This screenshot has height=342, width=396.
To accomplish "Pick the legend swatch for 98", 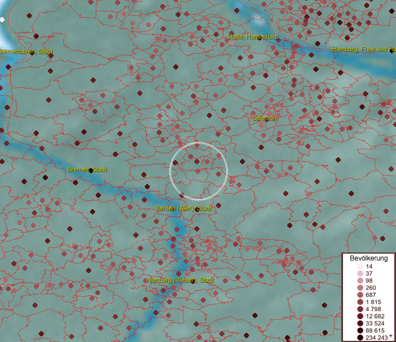I will [360, 280].
